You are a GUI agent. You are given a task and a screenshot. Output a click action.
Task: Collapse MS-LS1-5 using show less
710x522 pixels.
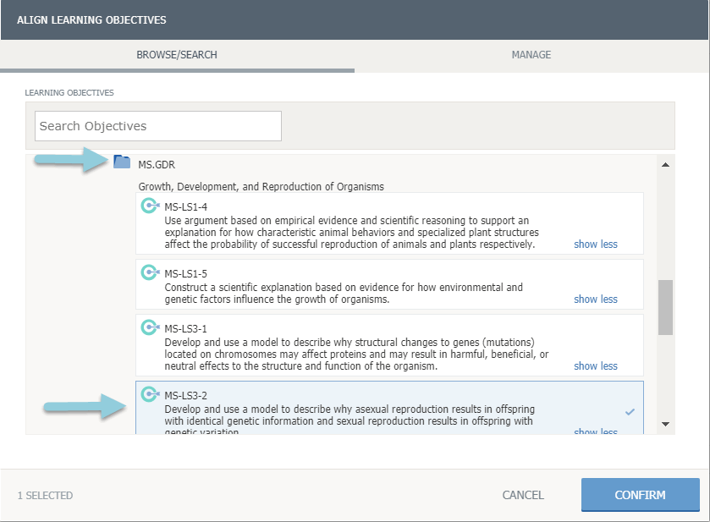596,299
